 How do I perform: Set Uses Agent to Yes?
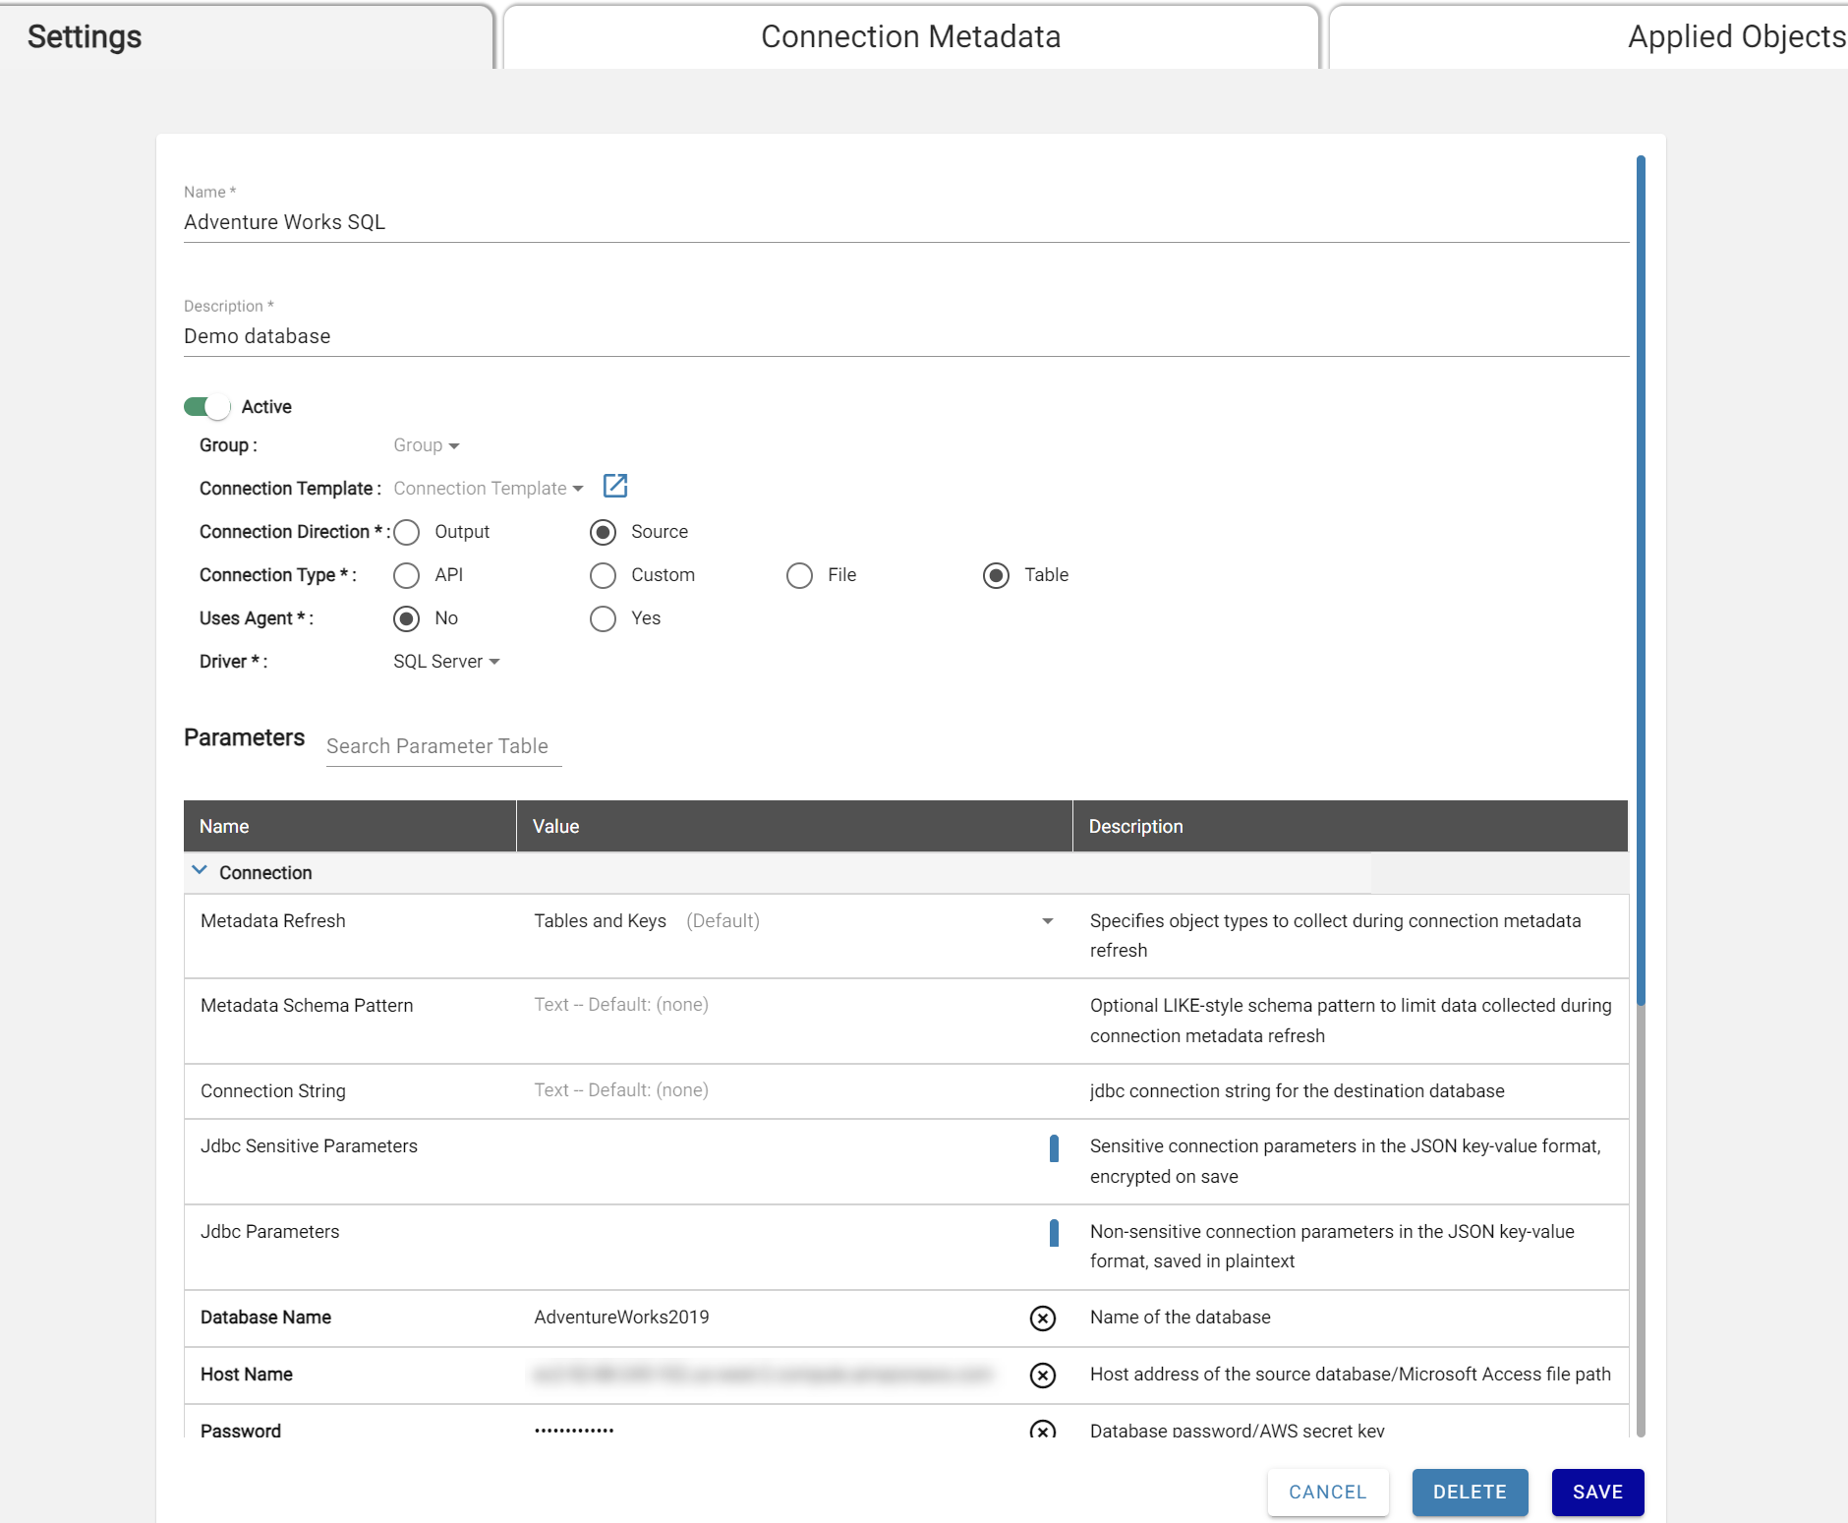coord(604,618)
